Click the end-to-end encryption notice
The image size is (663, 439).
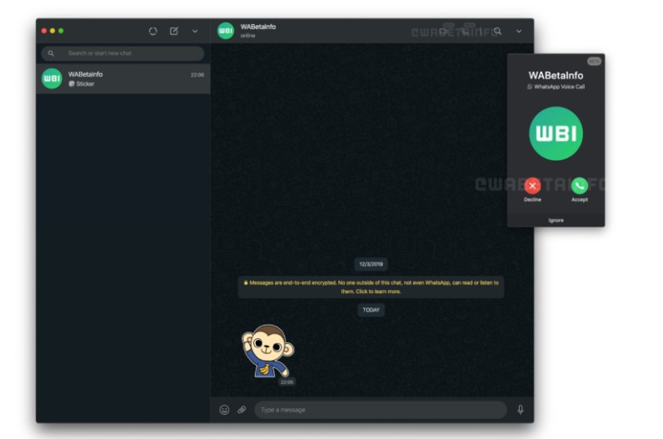pyautogui.click(x=371, y=287)
